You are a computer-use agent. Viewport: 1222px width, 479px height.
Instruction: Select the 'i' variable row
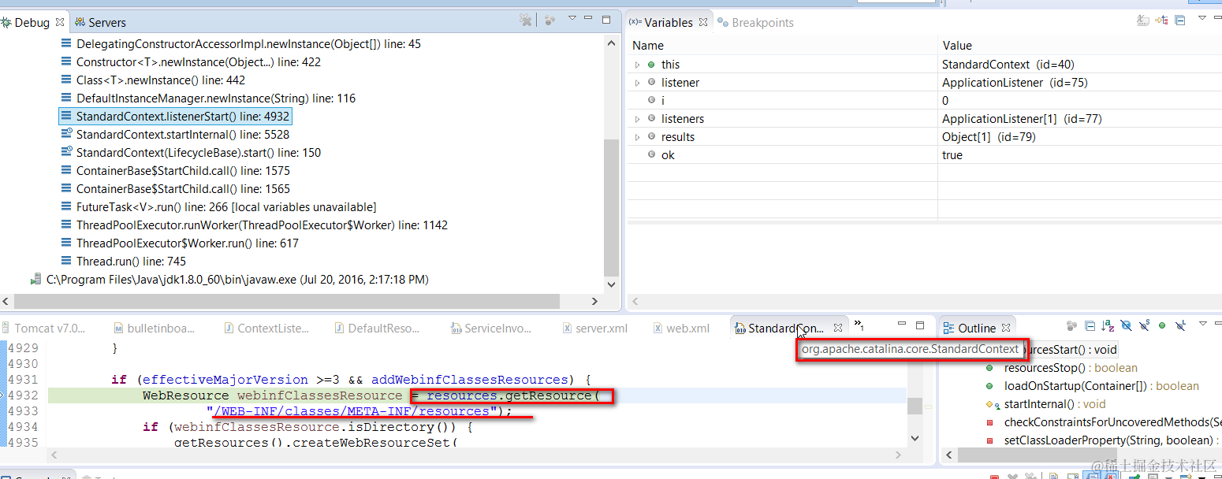pyautogui.click(x=924, y=101)
